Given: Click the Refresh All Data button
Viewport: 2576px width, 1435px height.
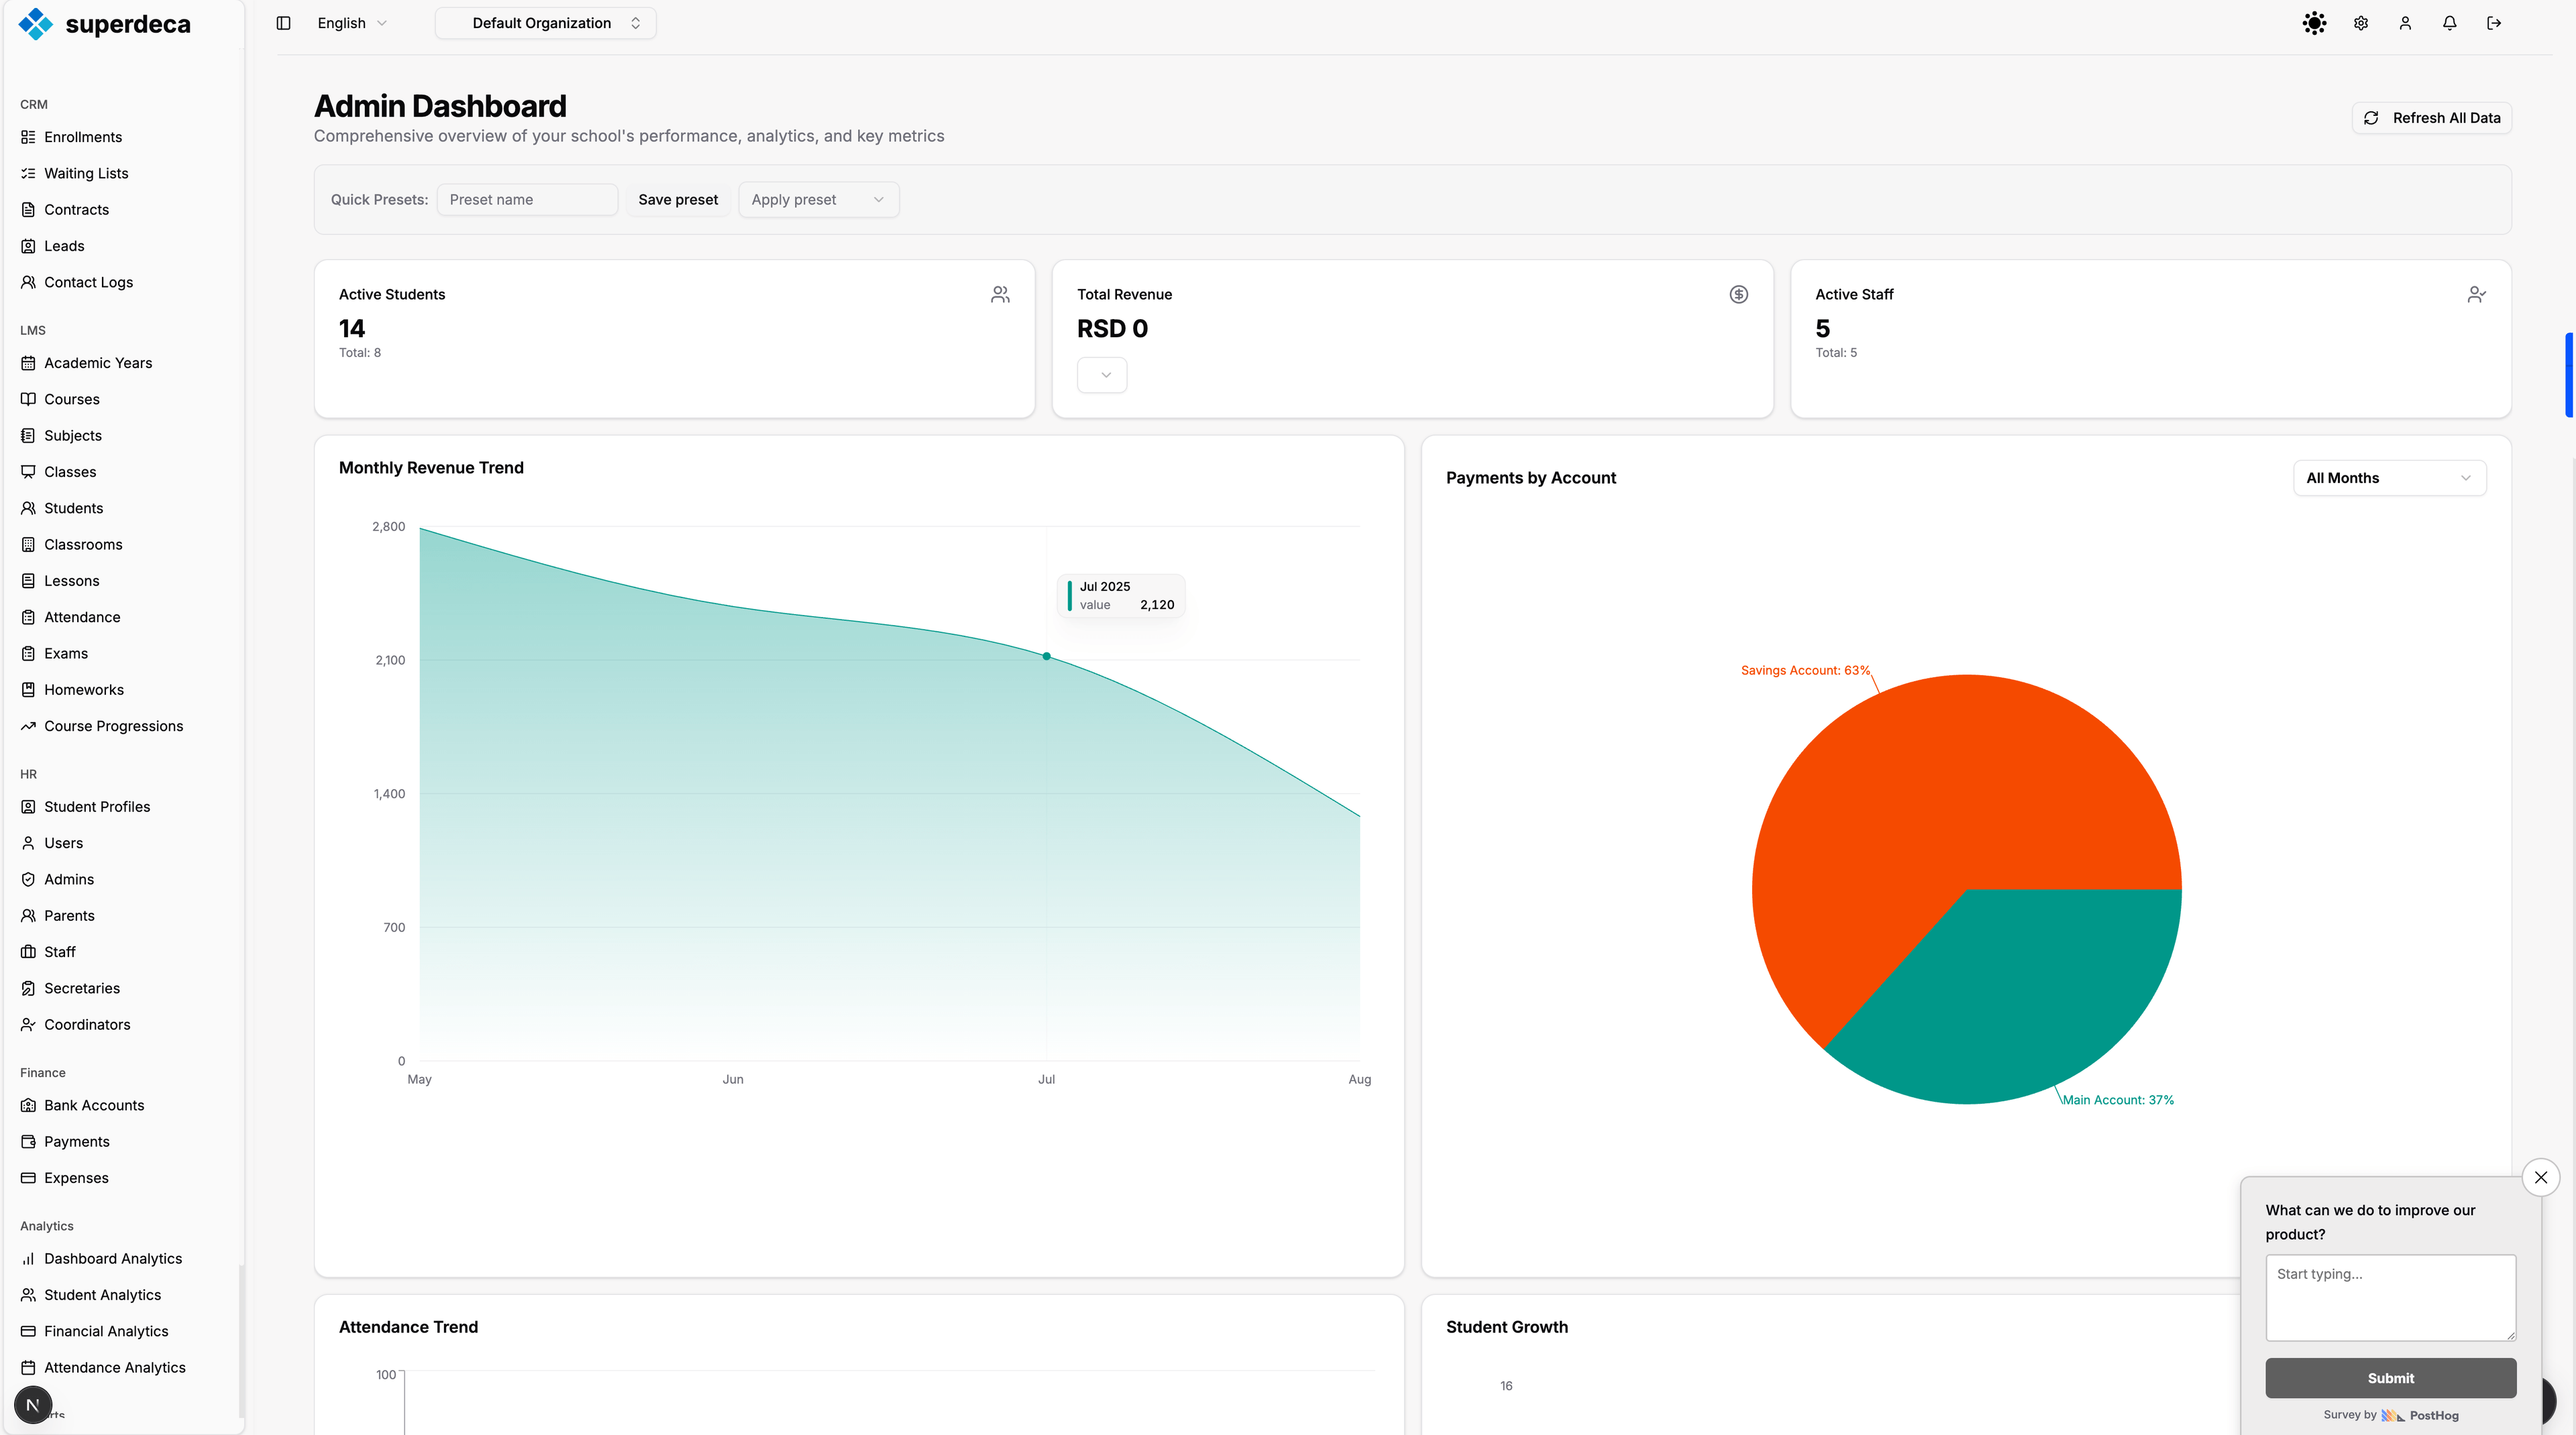Looking at the screenshot, I should coord(2431,118).
